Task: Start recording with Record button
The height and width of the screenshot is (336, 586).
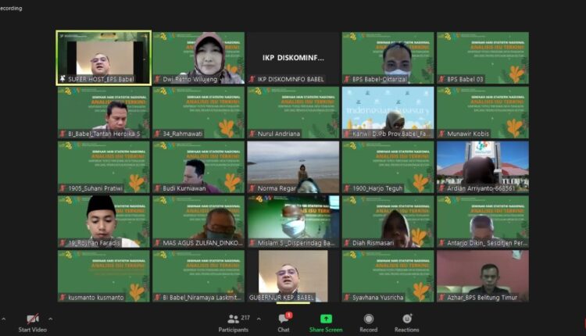Action: click(368, 319)
